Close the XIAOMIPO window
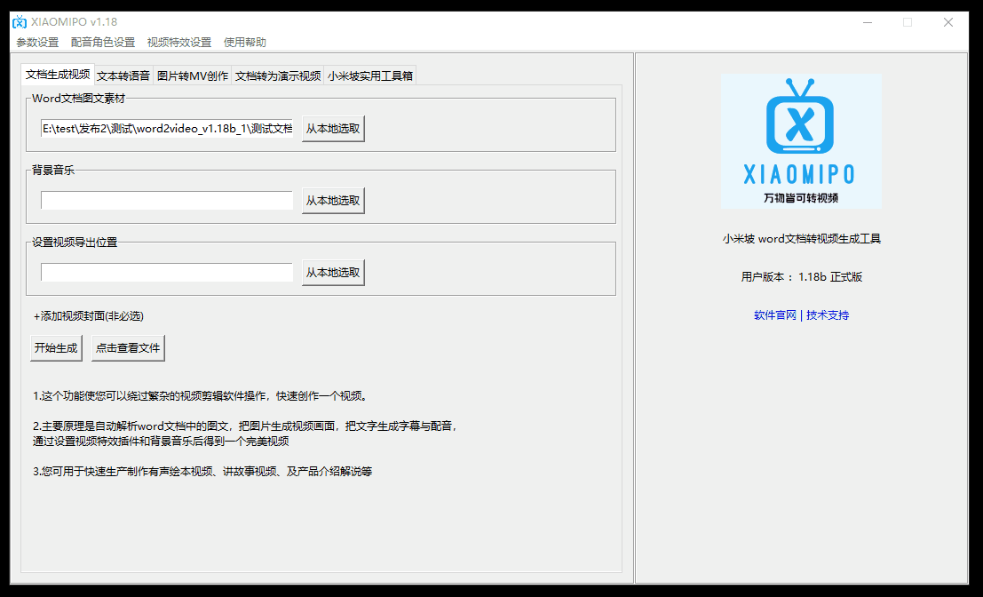The width and height of the screenshot is (983, 597). 947,22
